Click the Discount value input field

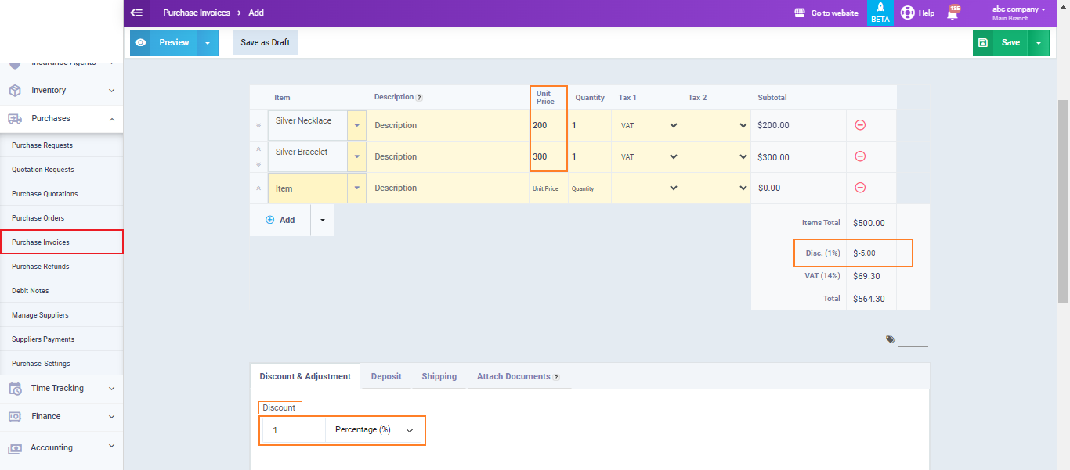click(294, 430)
